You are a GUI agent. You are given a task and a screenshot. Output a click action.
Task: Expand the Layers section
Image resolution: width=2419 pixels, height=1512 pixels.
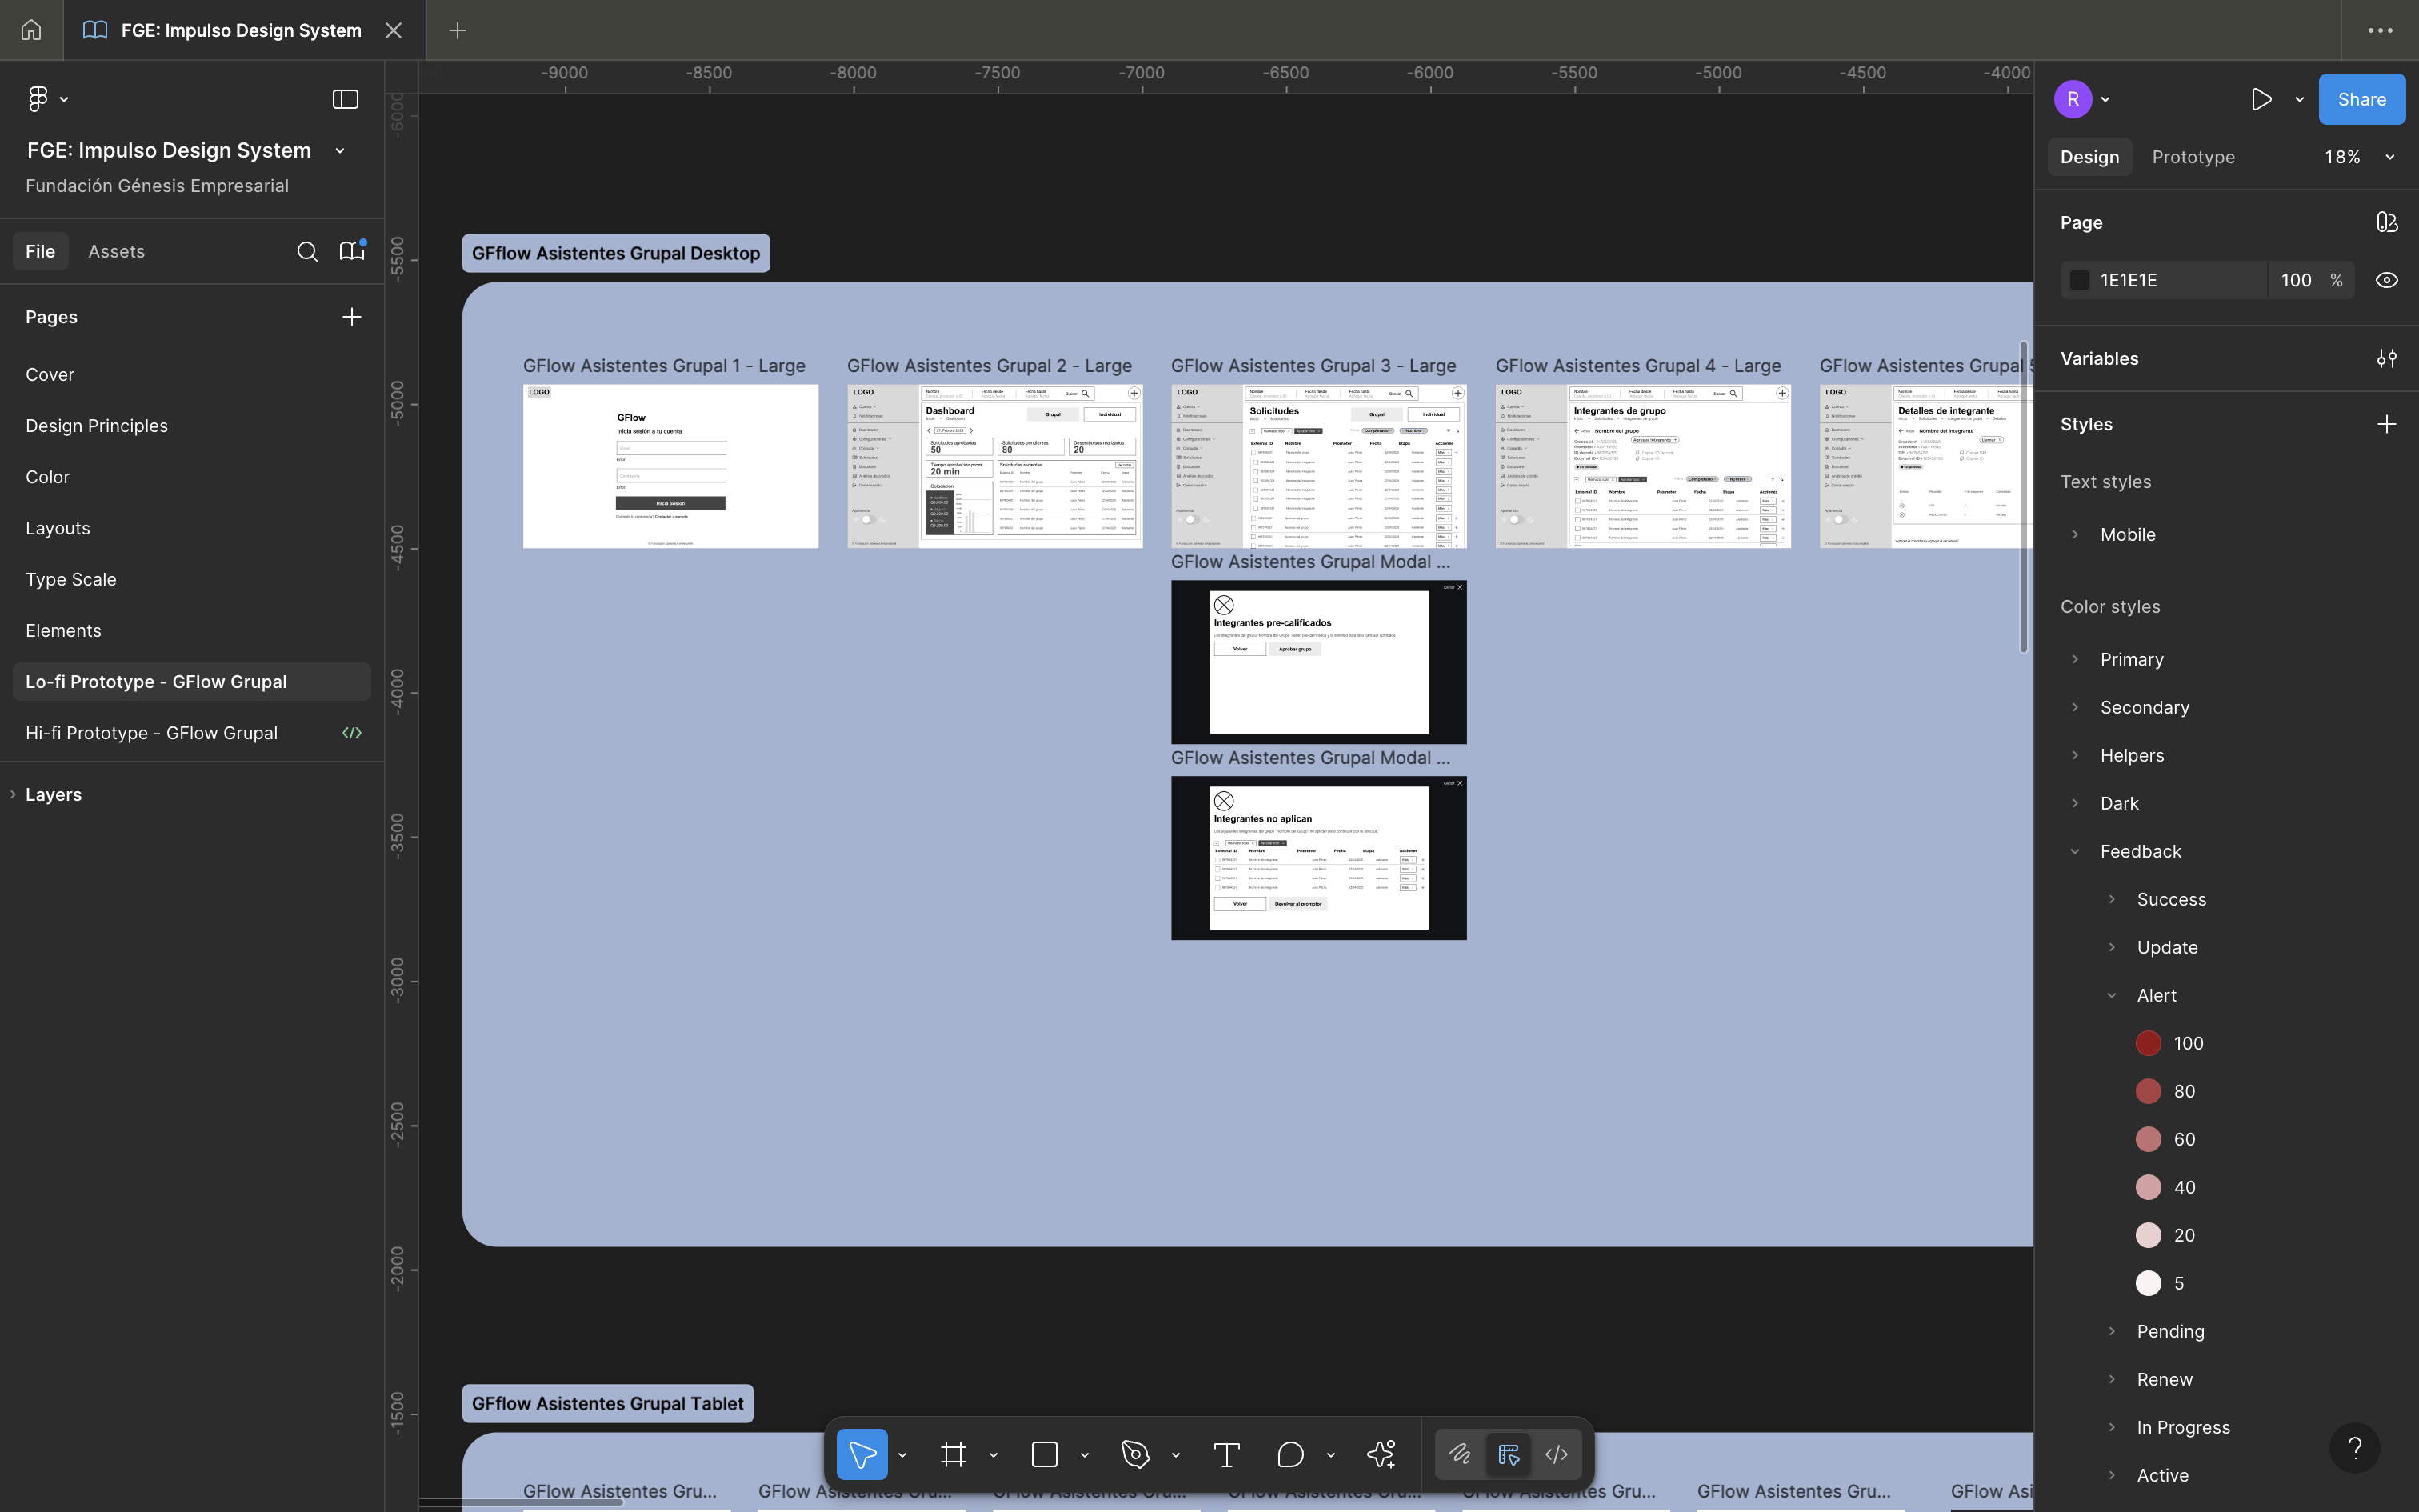[13, 795]
